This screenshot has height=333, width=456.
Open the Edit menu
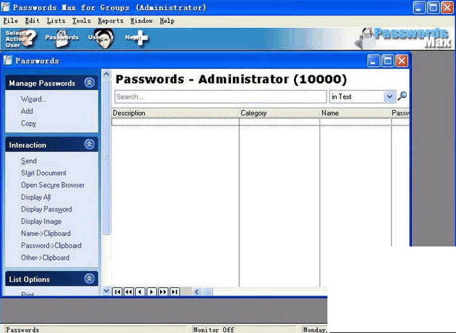[32, 21]
